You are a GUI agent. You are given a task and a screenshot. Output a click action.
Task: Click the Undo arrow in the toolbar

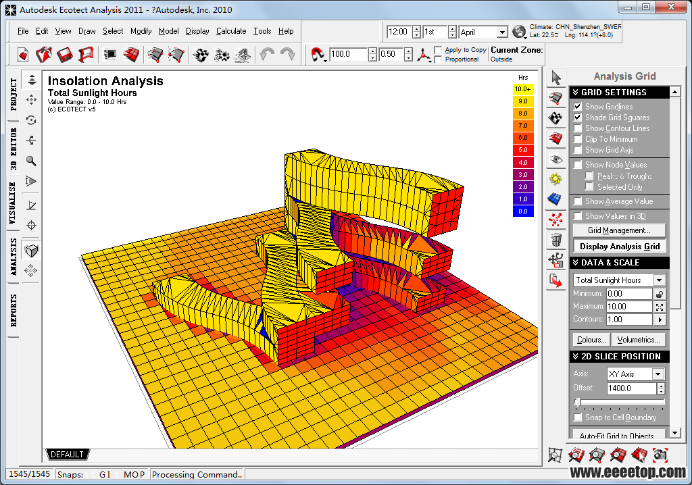(266, 55)
